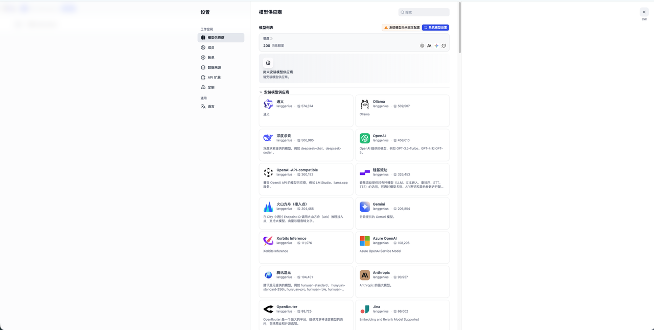The image size is (654, 330).
Task: Click the 通义 provider logo
Action: pyautogui.click(x=268, y=104)
